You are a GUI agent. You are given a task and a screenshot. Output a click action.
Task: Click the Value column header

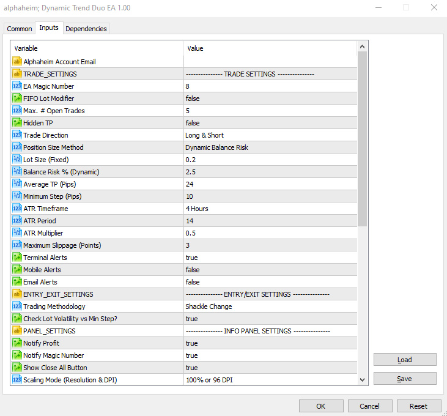(270, 48)
